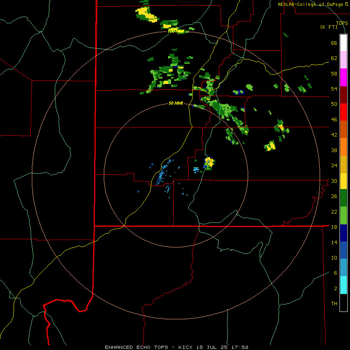Image resolution: width=350 pixels, height=350 pixels.
Task: Click the "30" legend value
Action: coord(334,181)
